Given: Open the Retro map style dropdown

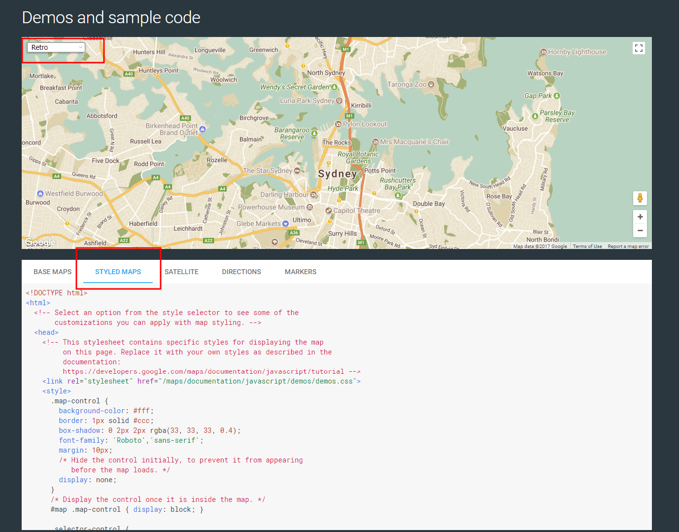Looking at the screenshot, I should tap(56, 47).
